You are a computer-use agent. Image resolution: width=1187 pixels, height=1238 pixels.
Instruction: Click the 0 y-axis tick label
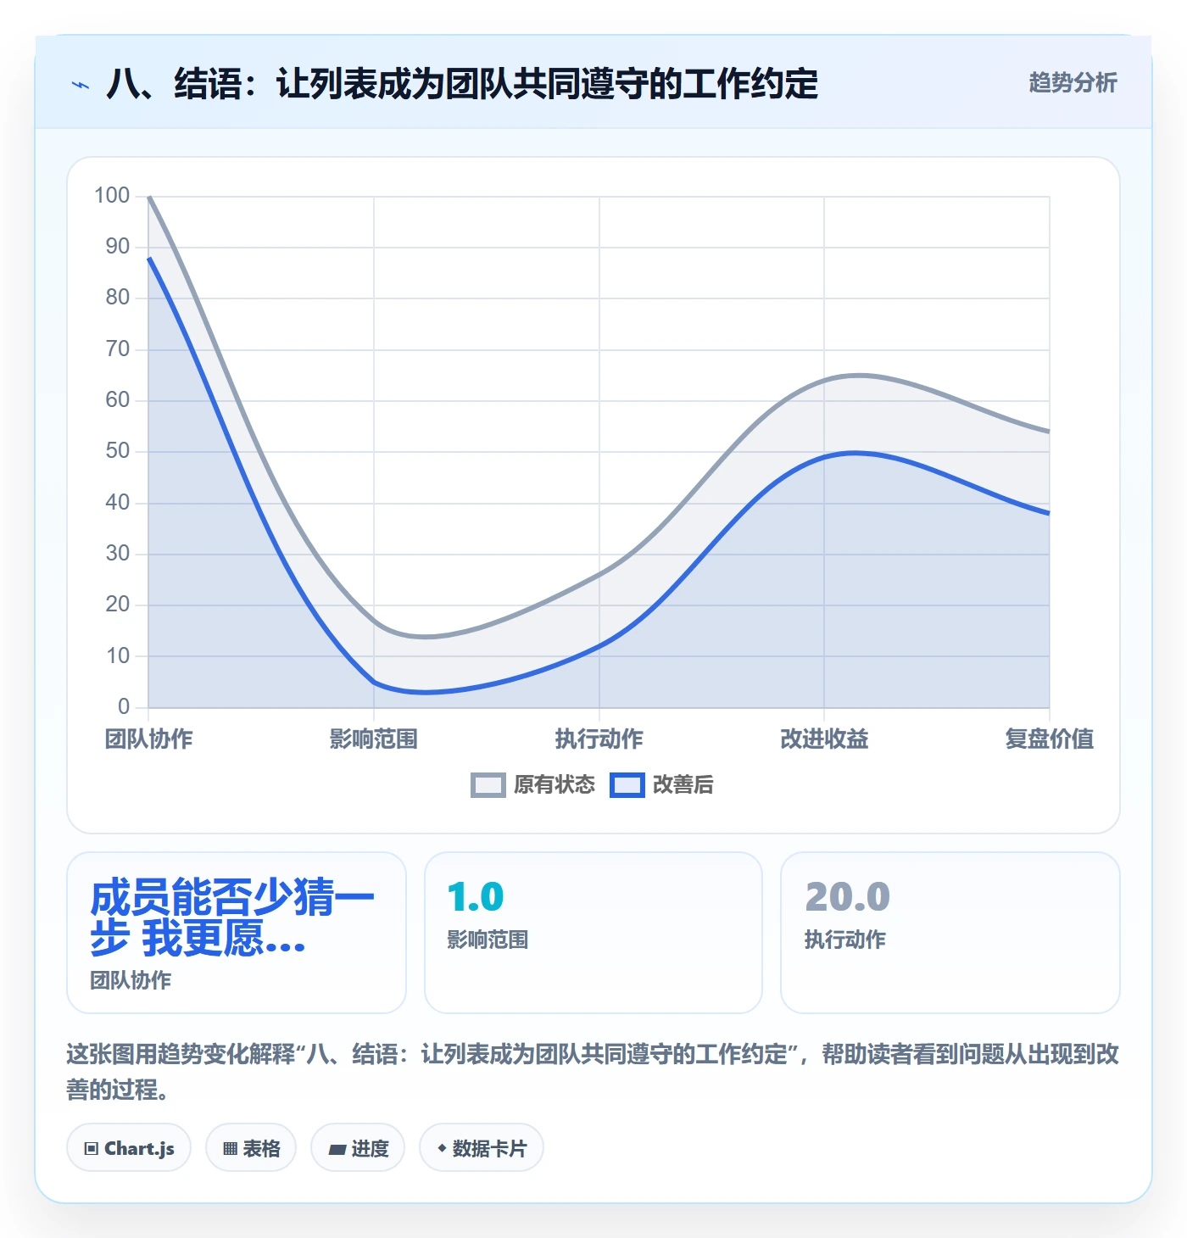pyautogui.click(x=124, y=706)
